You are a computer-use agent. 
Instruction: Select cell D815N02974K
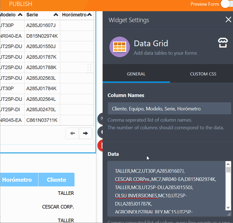tap(42, 36)
